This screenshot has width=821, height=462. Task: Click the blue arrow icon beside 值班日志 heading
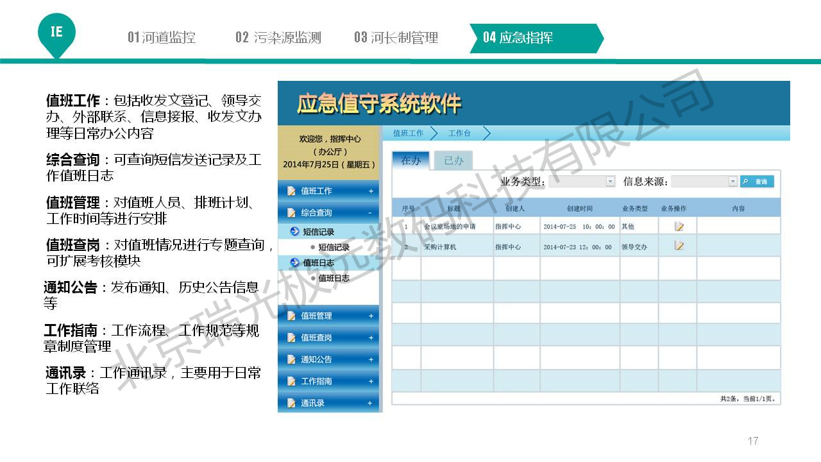[x=294, y=262]
